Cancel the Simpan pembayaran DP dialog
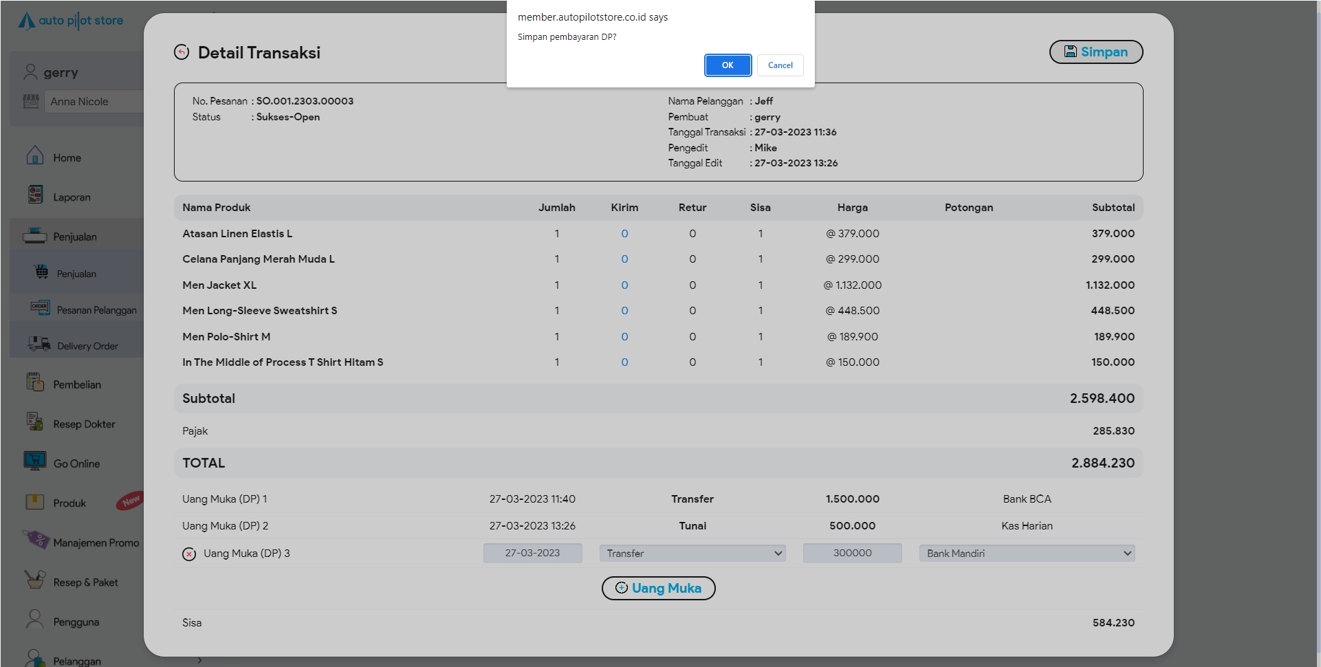Image resolution: width=1321 pixels, height=667 pixels. [780, 65]
